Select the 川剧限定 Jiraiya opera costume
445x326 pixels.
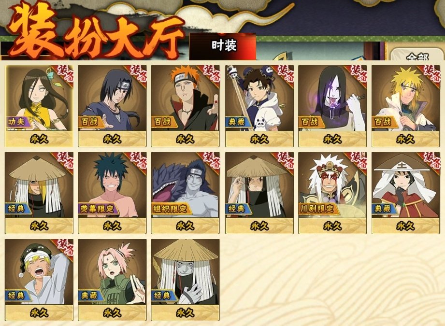[332, 193]
